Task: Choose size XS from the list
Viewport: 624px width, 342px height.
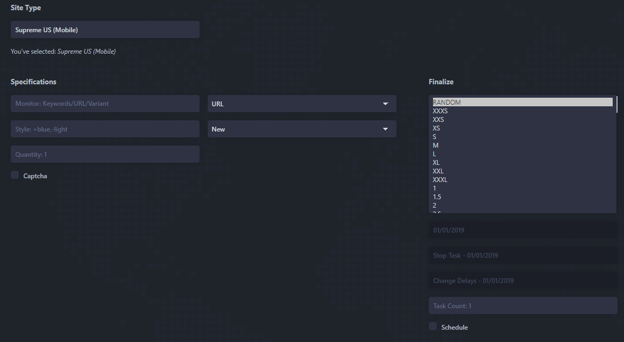Action: click(x=522, y=128)
